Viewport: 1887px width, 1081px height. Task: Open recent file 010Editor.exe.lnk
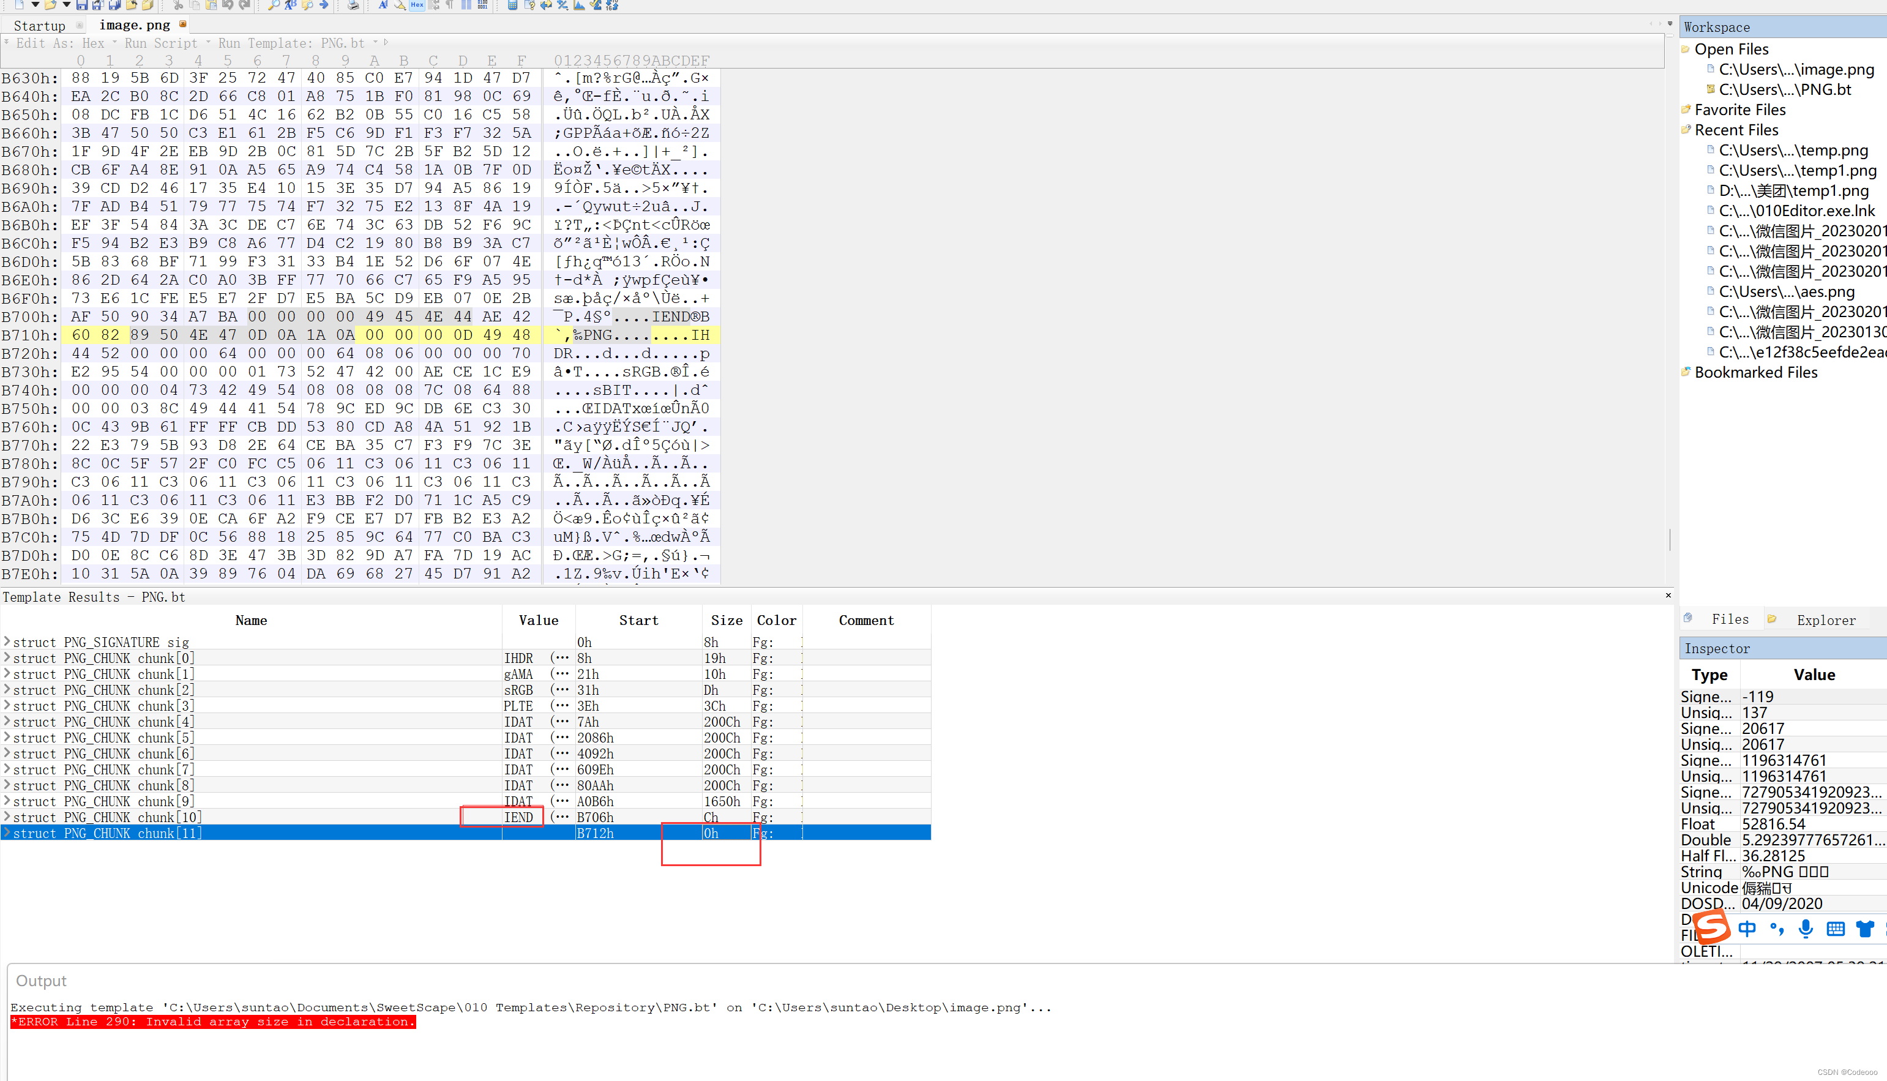click(x=1796, y=211)
